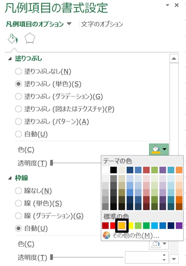
Task: Select 塗りつぶし (パターン)(A) radio button
Action: pyautogui.click(x=19, y=121)
